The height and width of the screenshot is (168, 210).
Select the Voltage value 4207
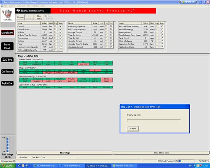point(44,41)
